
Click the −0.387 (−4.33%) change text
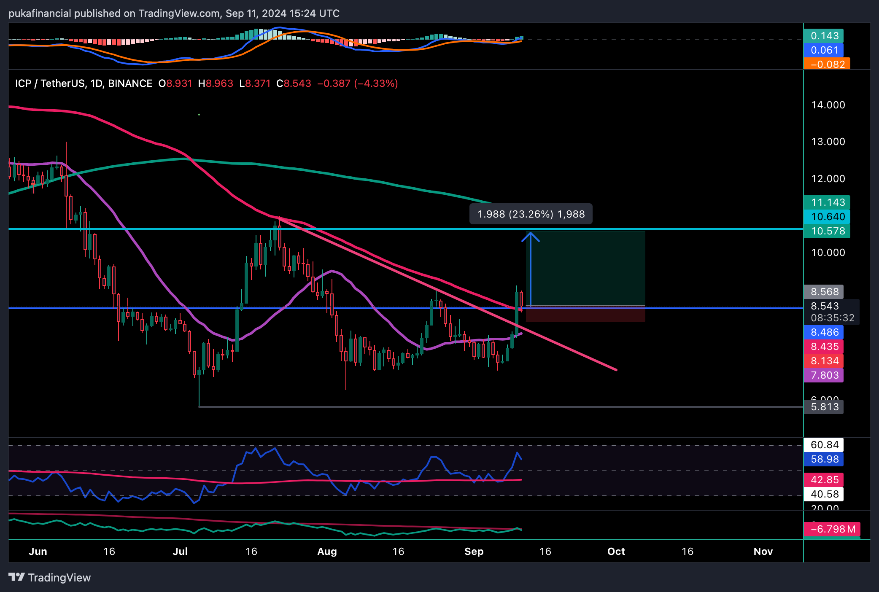pyautogui.click(x=358, y=83)
